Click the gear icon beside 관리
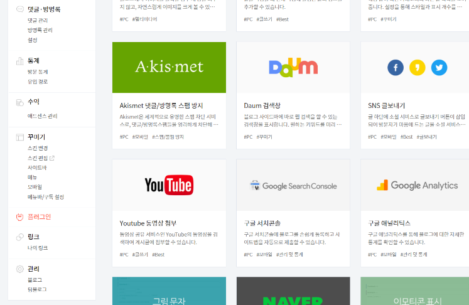This screenshot has height=305, width=469. click(x=19, y=269)
